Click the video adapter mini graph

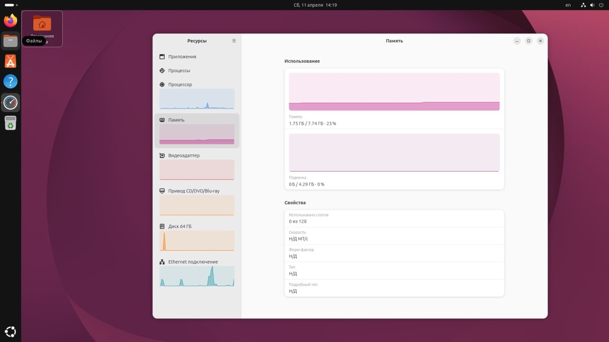tap(197, 170)
